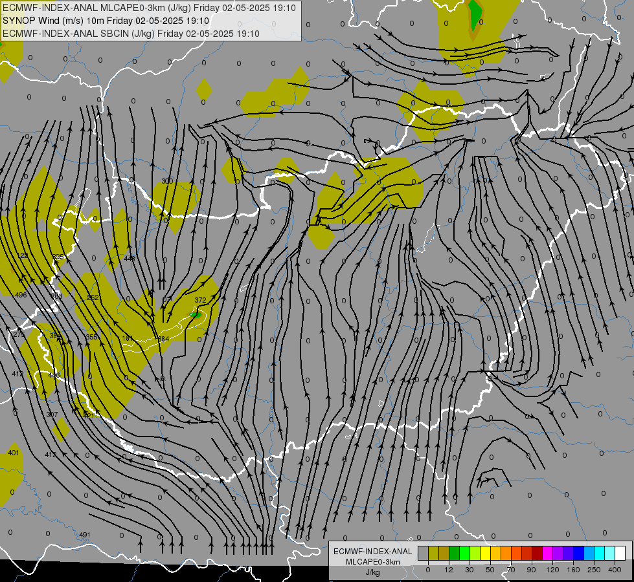Click the 12 tick label in legend
The width and height of the screenshot is (634, 582).
pos(449,570)
